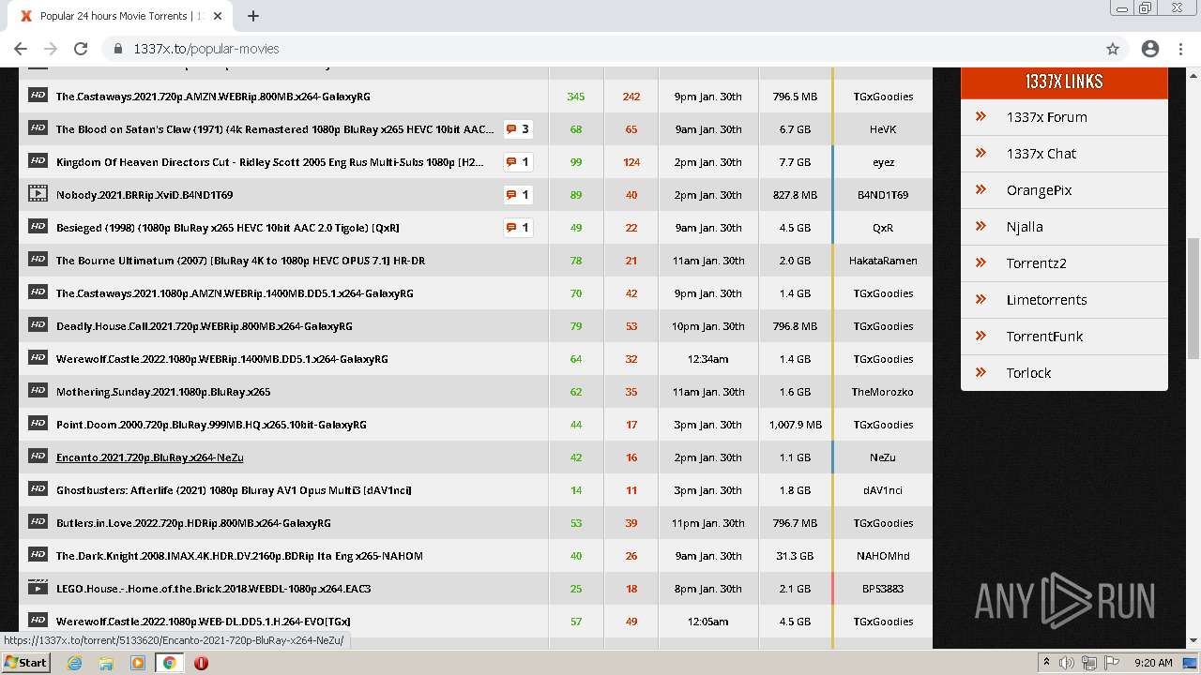
Task: Go back using browser back arrow
Action: coord(21,49)
